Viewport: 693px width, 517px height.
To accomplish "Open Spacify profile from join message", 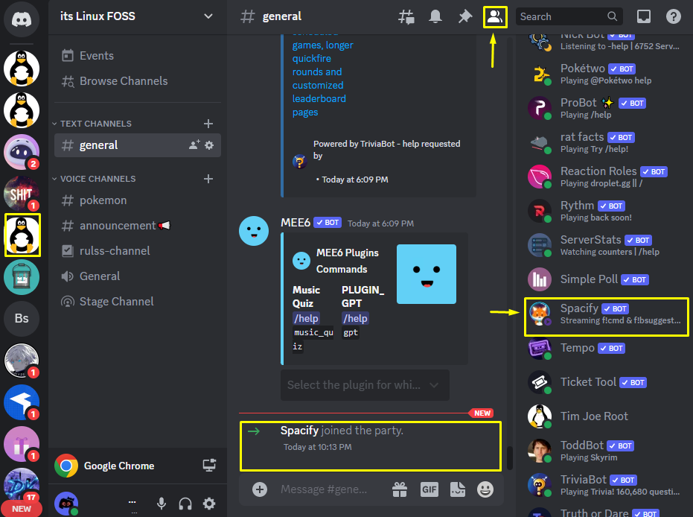I will click(299, 431).
